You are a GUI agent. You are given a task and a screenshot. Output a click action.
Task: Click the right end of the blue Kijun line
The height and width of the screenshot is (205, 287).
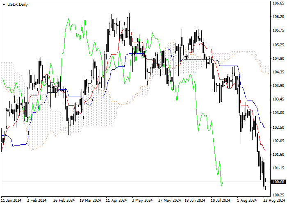tap(265, 128)
